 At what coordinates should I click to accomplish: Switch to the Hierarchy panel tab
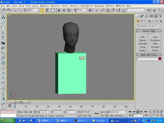coord(146,16)
